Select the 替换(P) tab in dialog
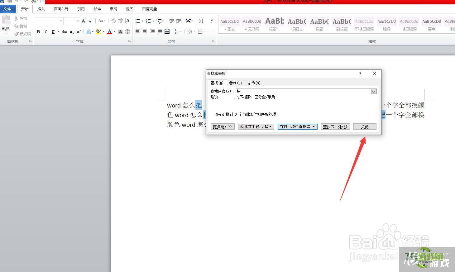 click(x=235, y=83)
